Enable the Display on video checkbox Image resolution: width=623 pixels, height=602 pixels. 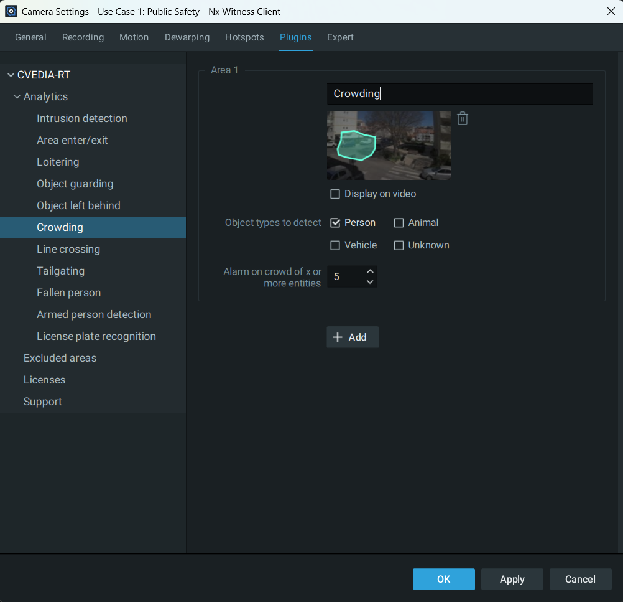pyautogui.click(x=335, y=194)
